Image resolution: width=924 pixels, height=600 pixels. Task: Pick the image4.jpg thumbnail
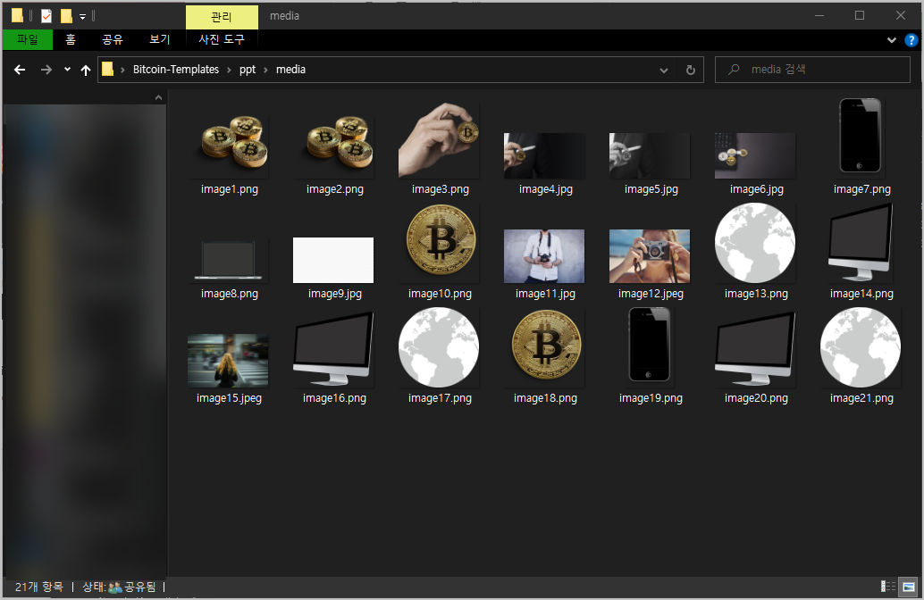[x=544, y=155]
